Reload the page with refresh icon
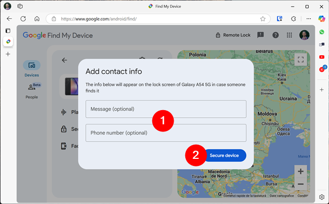The width and height of the screenshot is (329, 204). [x=23, y=19]
